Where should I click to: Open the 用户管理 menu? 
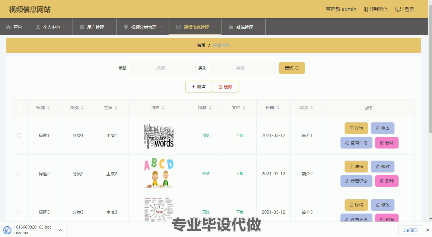tap(94, 27)
